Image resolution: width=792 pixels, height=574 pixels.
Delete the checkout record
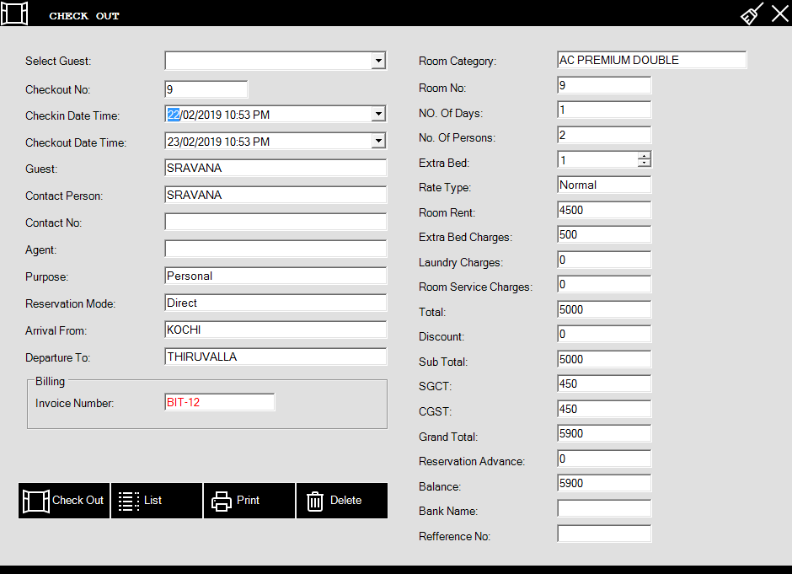pyautogui.click(x=342, y=501)
